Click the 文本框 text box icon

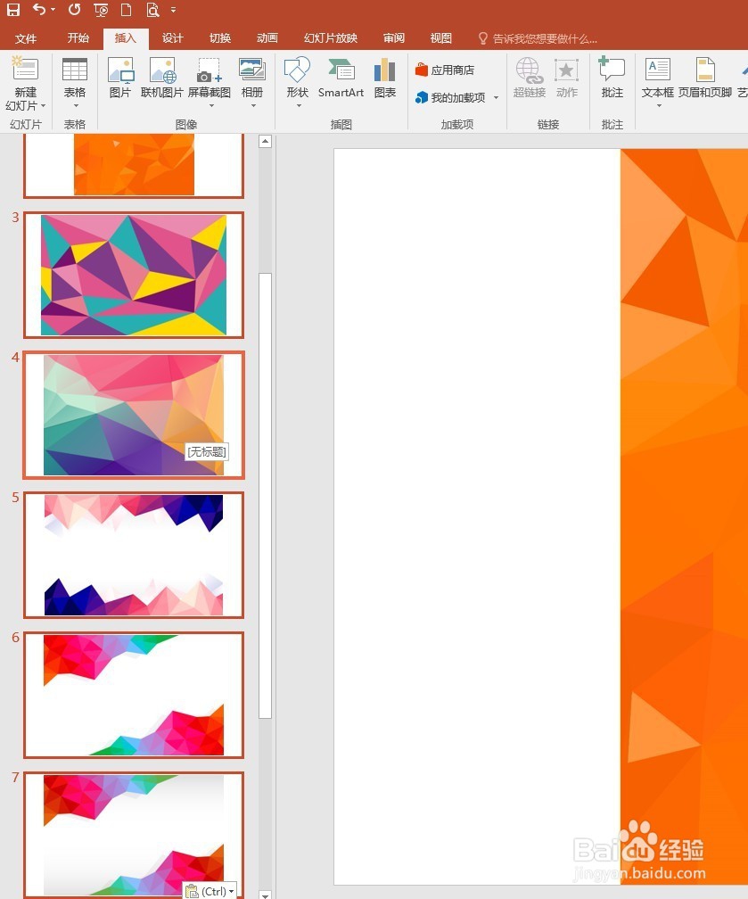[x=657, y=70]
